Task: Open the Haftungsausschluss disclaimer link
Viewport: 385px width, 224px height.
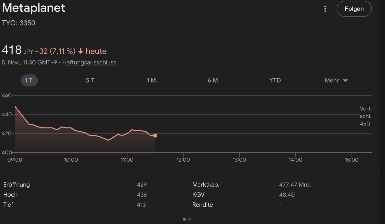Action: 89,62
